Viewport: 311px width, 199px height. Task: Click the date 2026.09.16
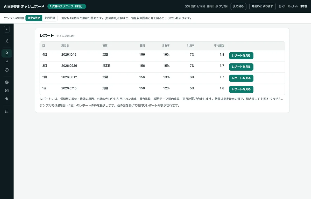pyautogui.click(x=69, y=66)
